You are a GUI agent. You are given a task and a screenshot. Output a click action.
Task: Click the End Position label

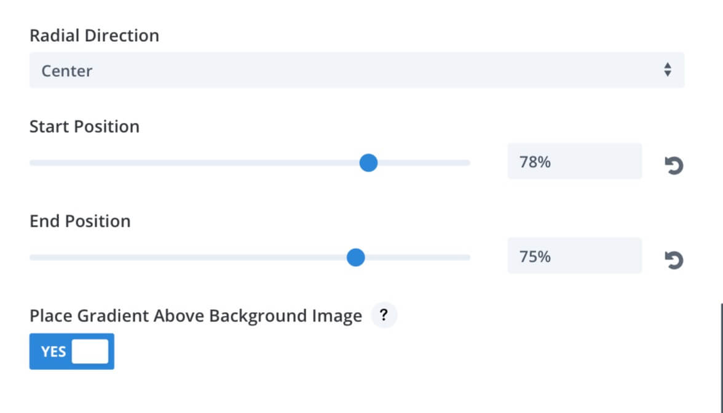[x=80, y=221]
